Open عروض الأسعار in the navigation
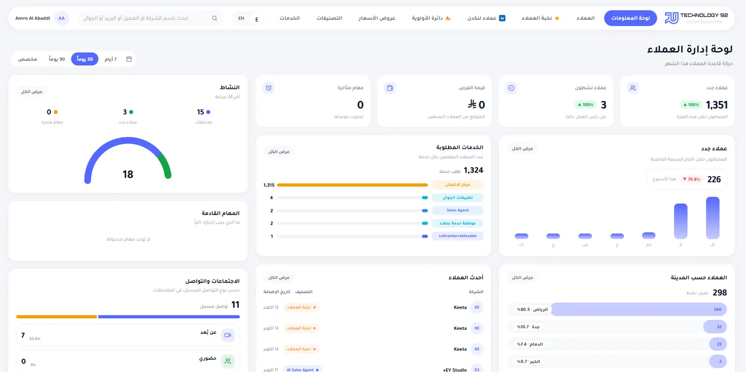The image size is (746, 372). pos(377,18)
